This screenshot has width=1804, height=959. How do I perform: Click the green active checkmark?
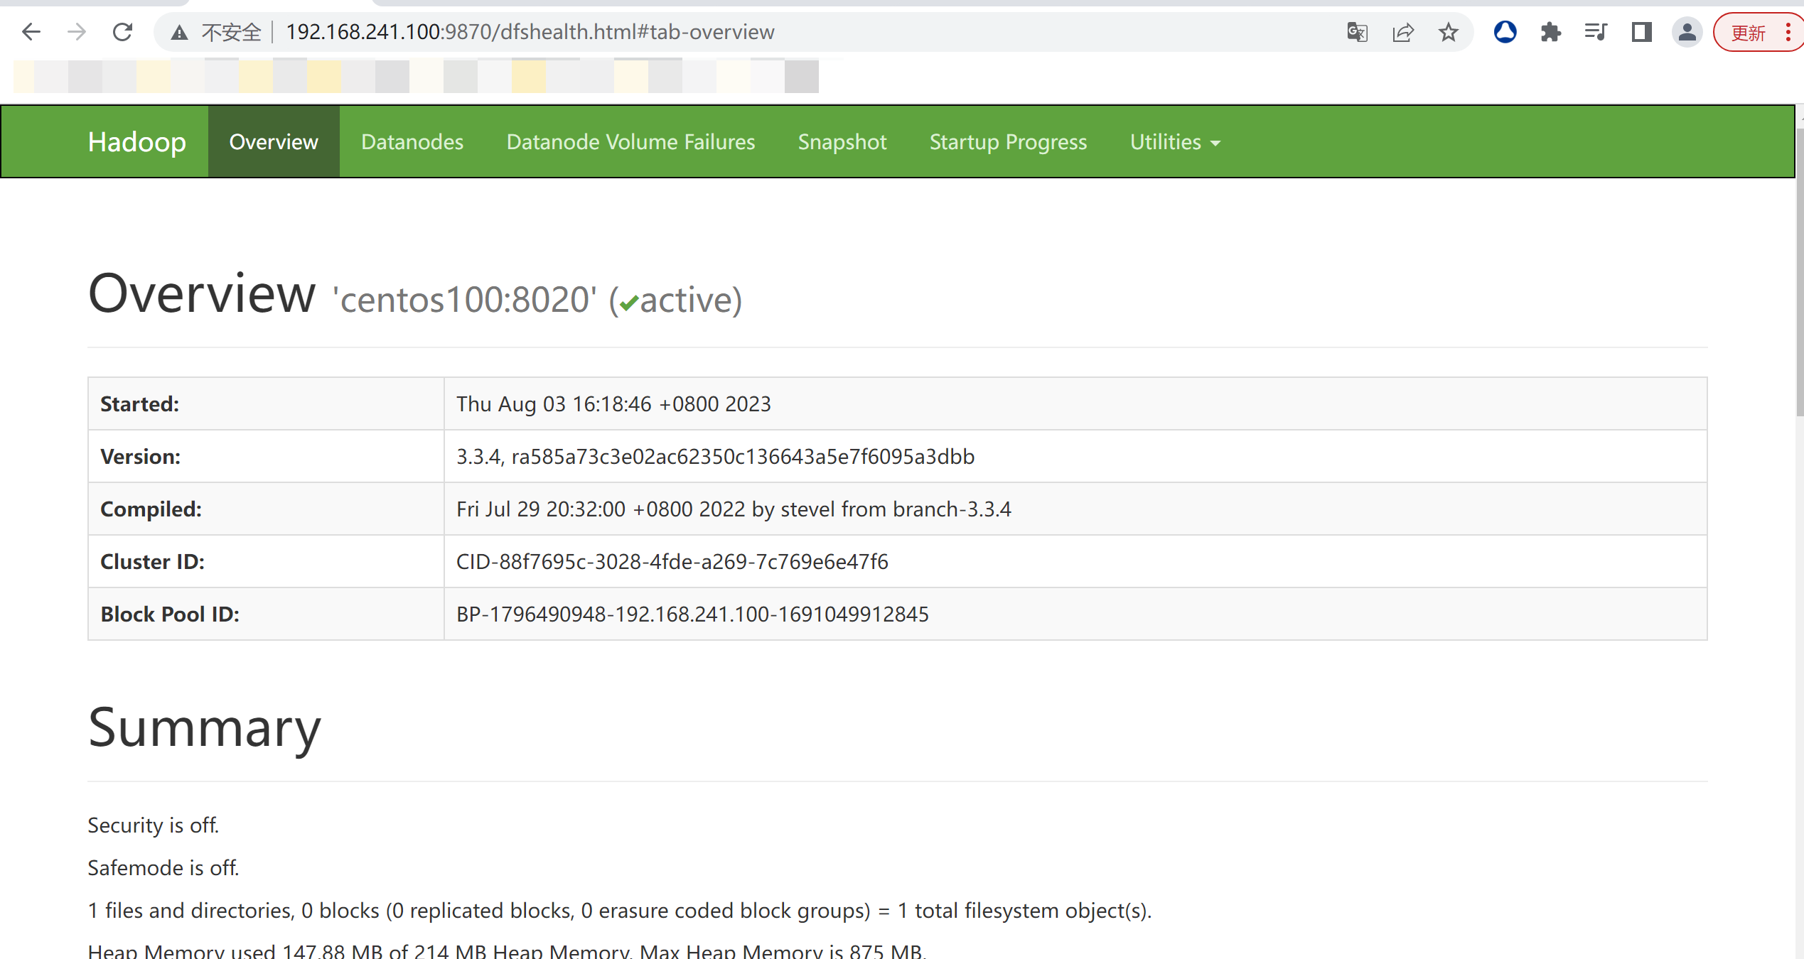coord(628,303)
